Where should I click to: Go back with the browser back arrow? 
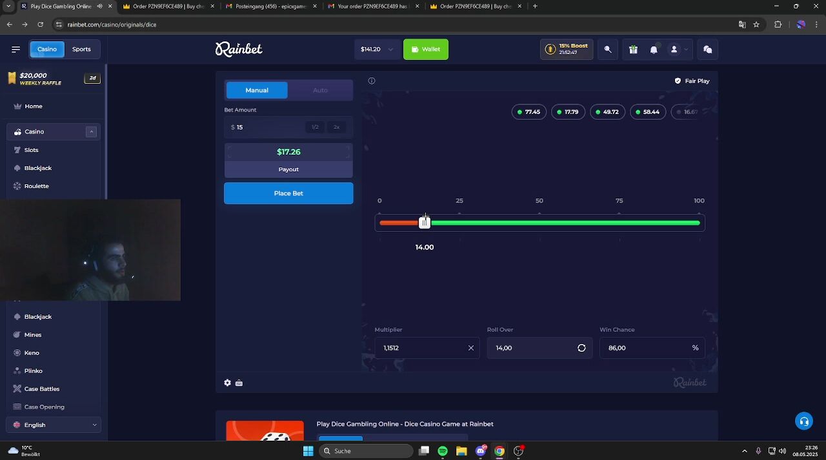9,24
